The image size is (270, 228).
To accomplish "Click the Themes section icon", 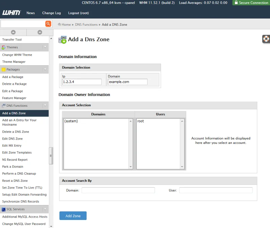I will coord(4,47).
